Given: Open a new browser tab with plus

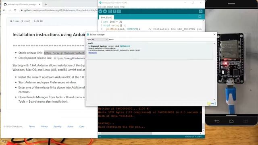Looking at the screenshot, I should [x=46, y=4].
